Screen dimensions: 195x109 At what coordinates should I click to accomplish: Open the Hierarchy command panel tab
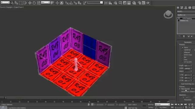point(186,8)
